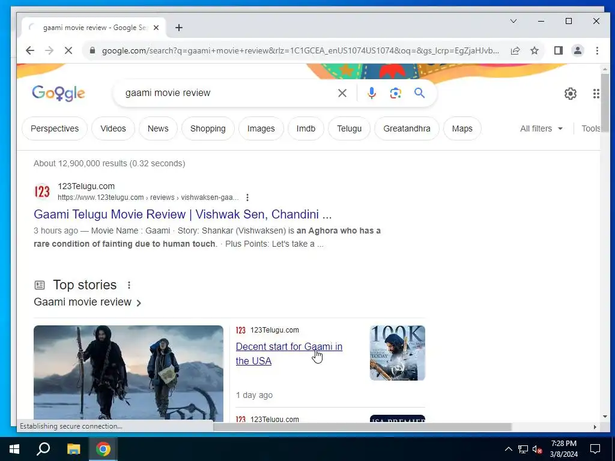Share this page using the share icon
The image size is (615, 461).
(x=515, y=50)
